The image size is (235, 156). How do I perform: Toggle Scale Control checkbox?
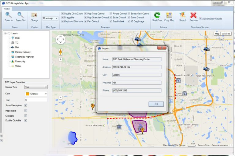click(111, 17)
